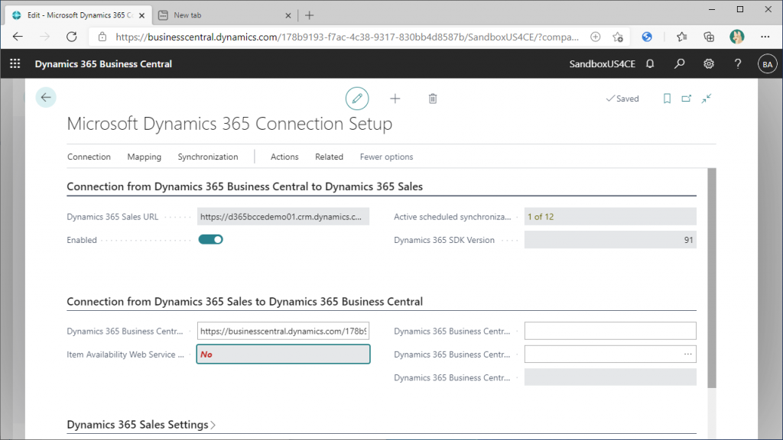The height and width of the screenshot is (440, 783).
Task: Create new record with plus icon
Action: tap(395, 99)
